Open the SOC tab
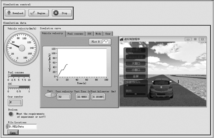Image resolution: width=214 pixels, height=138 pixels. click(x=90, y=34)
